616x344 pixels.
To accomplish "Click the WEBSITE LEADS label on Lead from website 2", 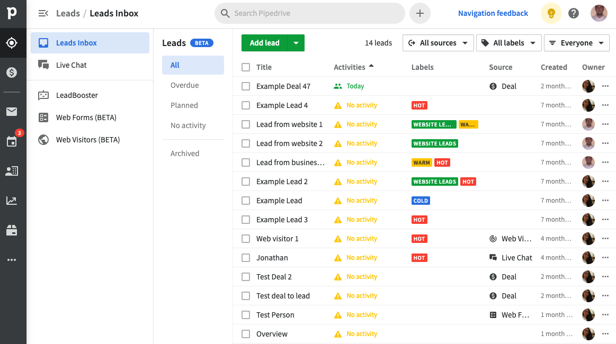I will click(434, 143).
